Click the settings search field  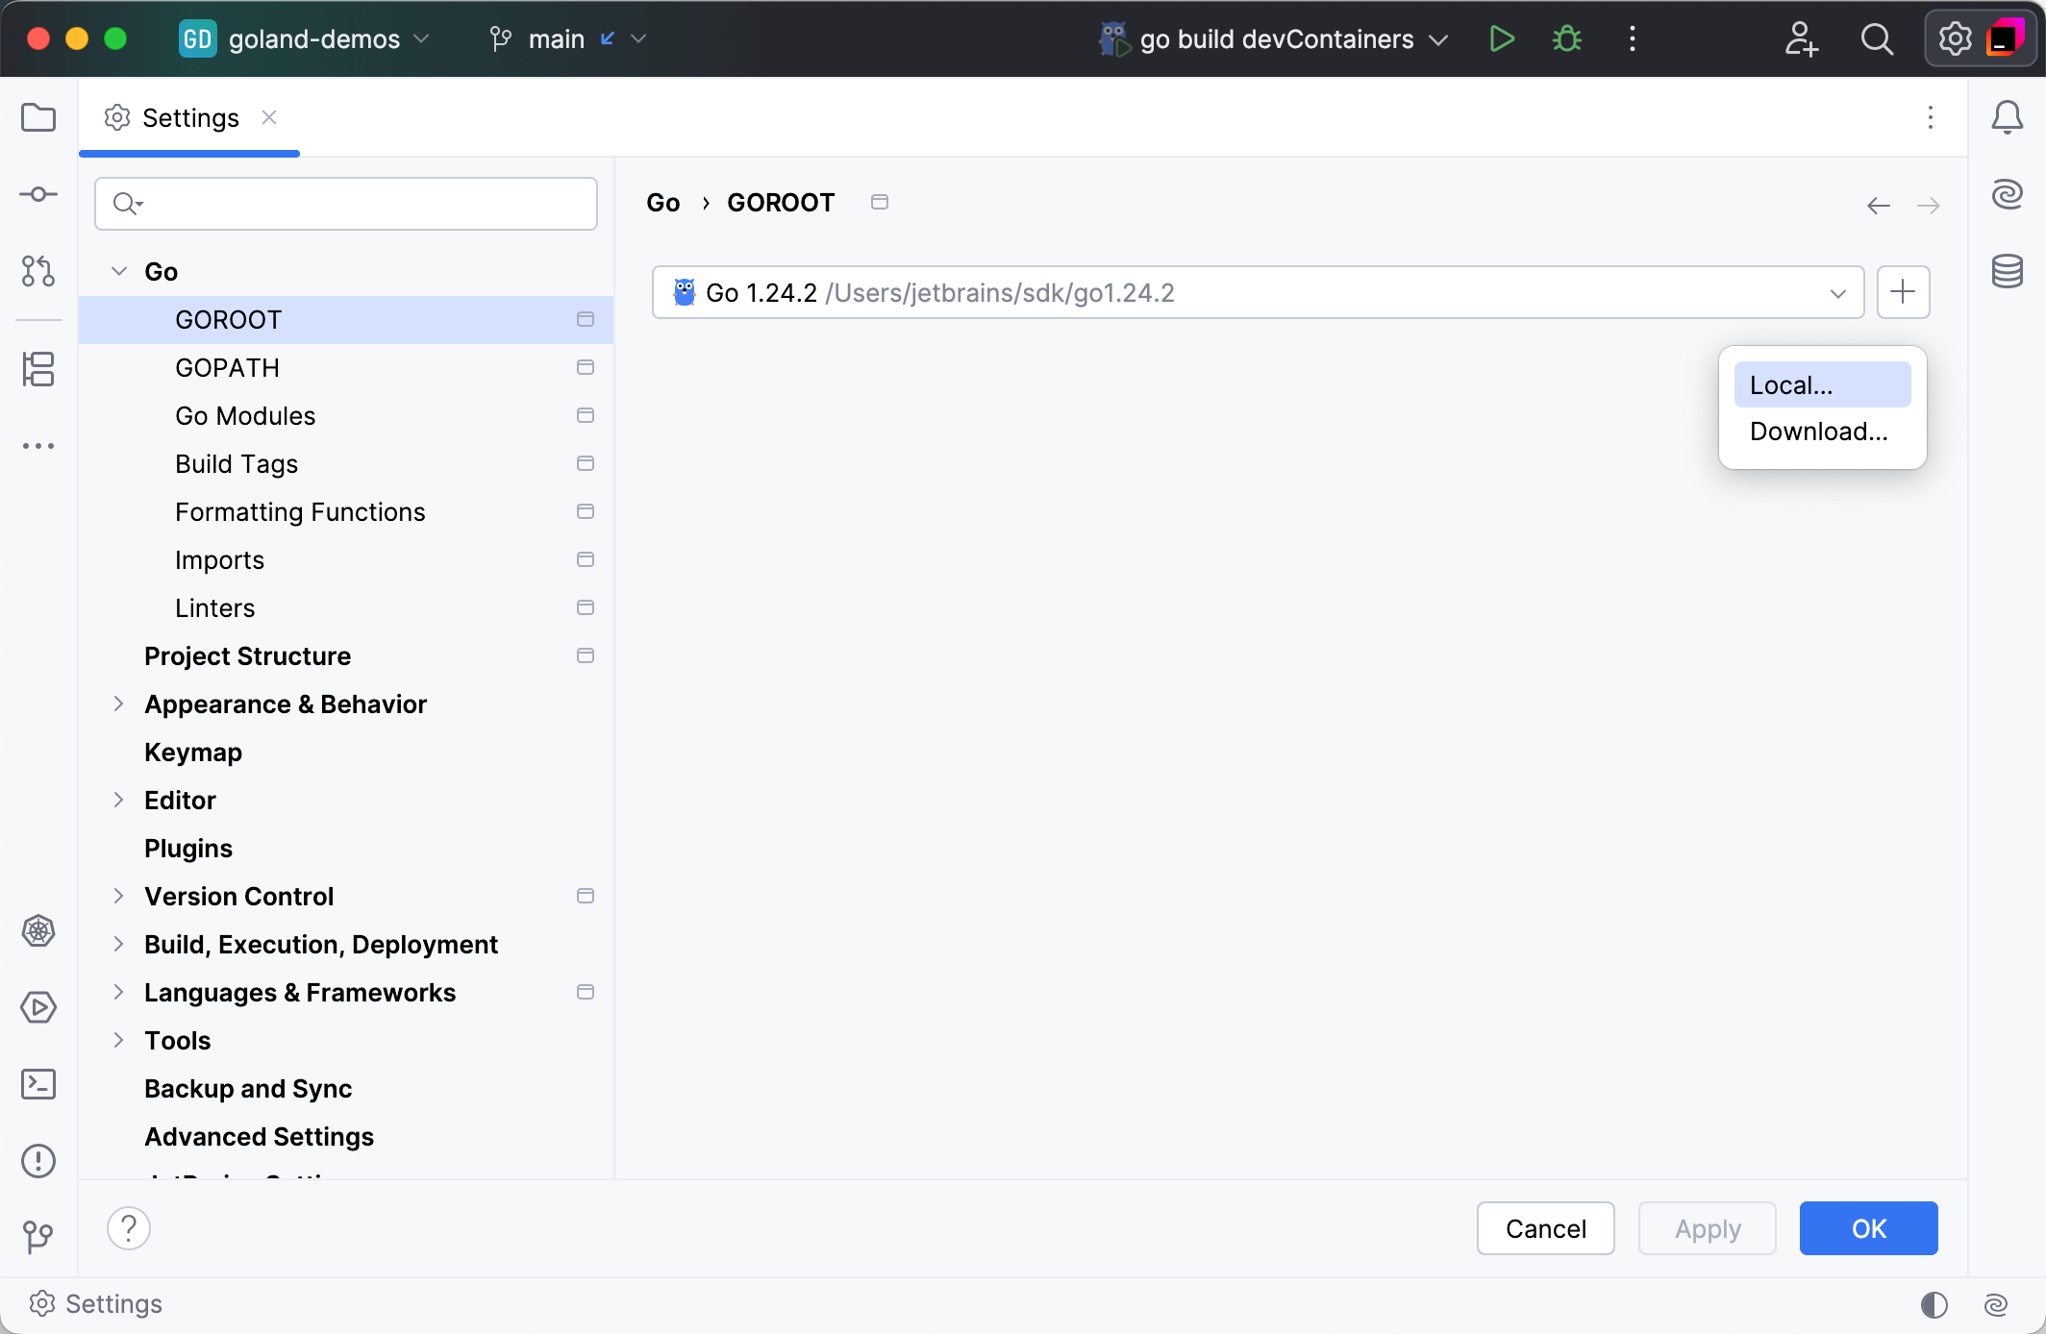(345, 203)
